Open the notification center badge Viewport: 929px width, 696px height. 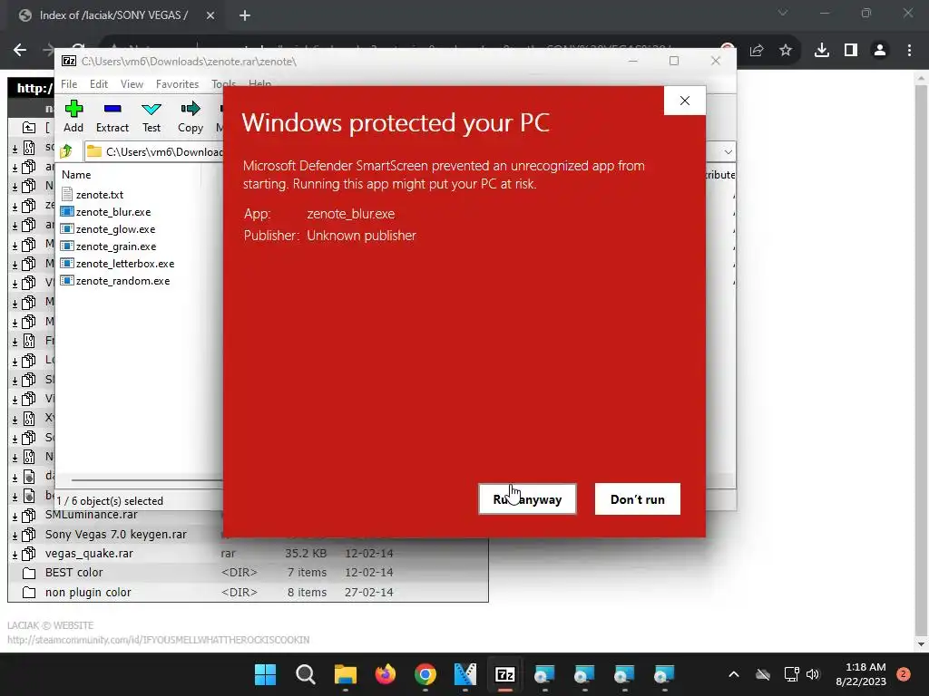point(904,674)
